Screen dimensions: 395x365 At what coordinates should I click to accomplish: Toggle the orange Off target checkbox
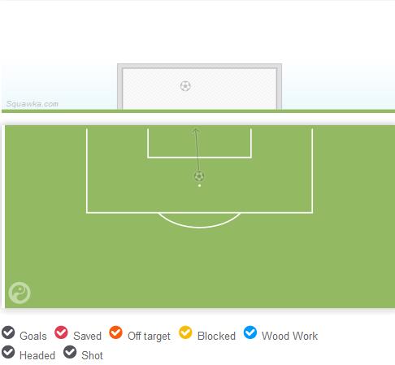pos(115,332)
